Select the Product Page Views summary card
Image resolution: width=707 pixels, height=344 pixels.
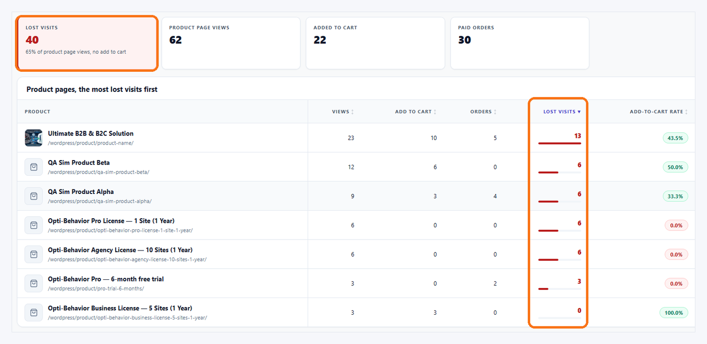(x=230, y=43)
